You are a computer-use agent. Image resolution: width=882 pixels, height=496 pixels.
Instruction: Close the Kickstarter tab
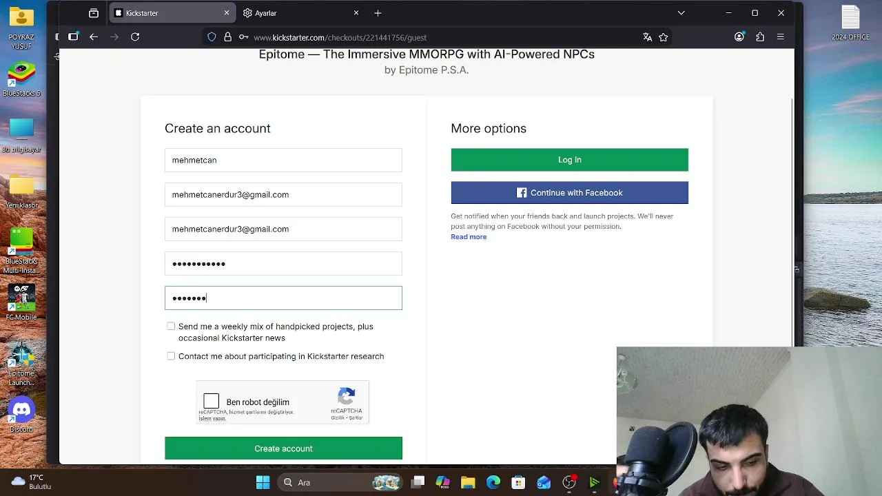[227, 13]
